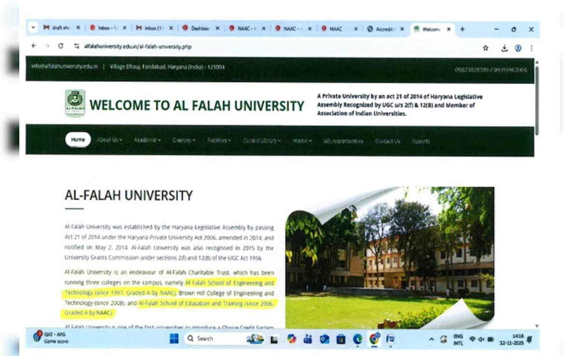Image resolution: width=580 pixels, height=356 pixels.
Task: Click the Home navigation button
Action: (x=78, y=140)
